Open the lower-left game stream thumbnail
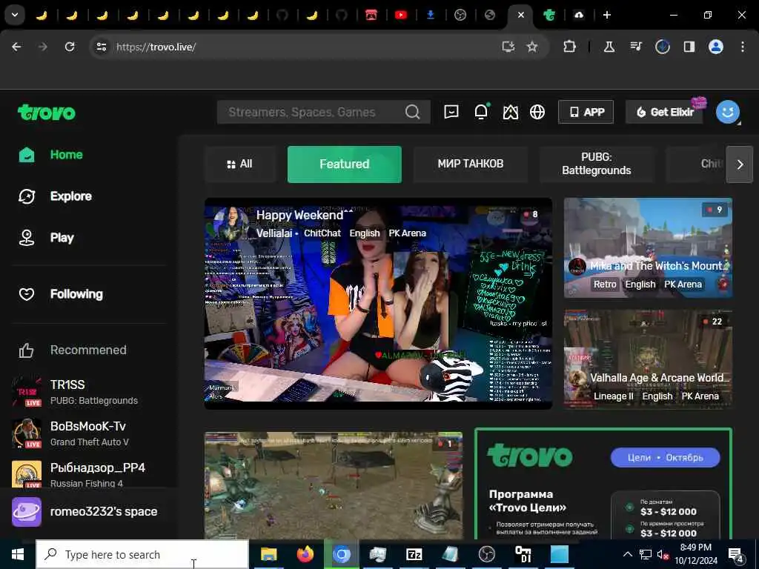 click(334, 486)
